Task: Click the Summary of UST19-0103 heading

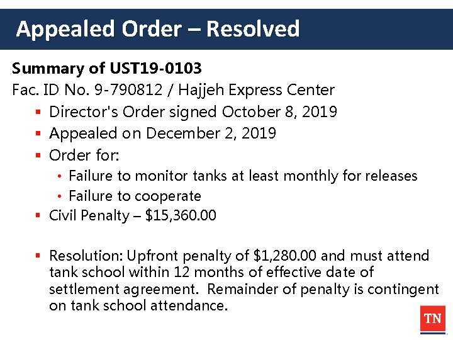Action: (107, 69)
